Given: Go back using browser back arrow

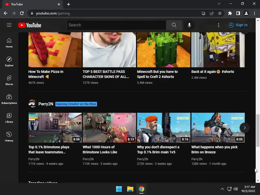Looking at the screenshot, I should coord(6,13).
